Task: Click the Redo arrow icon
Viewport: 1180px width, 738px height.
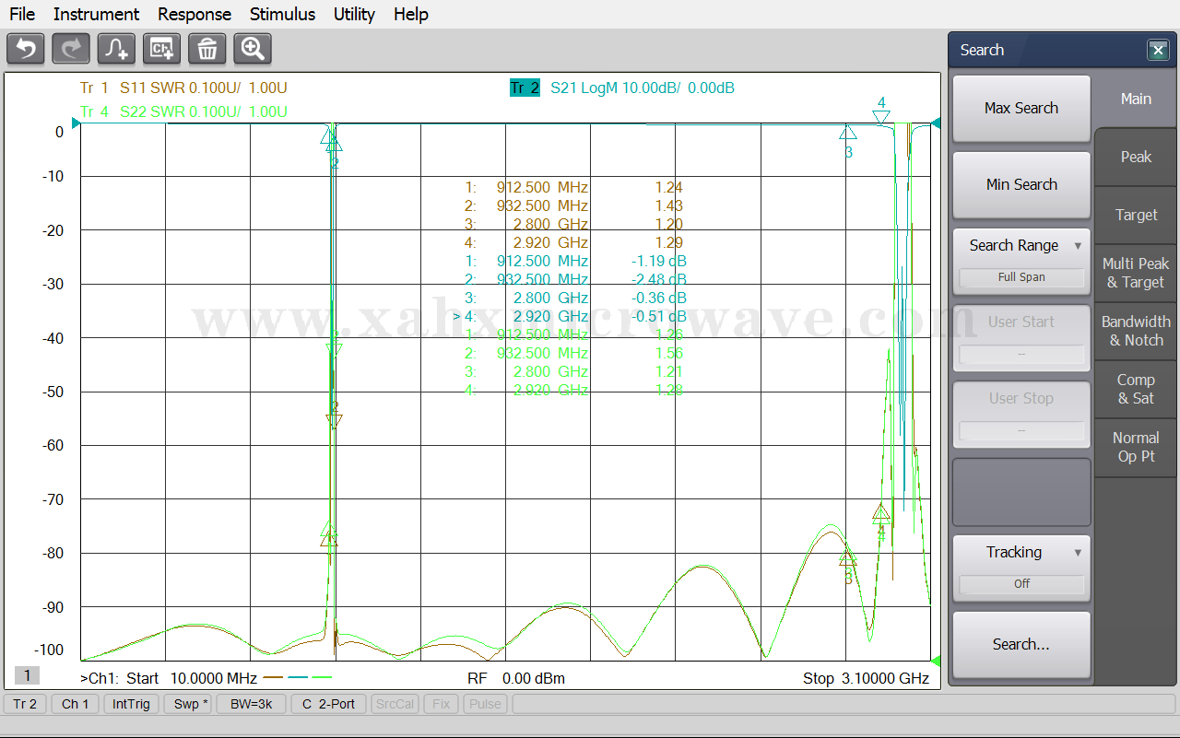Action: (71, 49)
